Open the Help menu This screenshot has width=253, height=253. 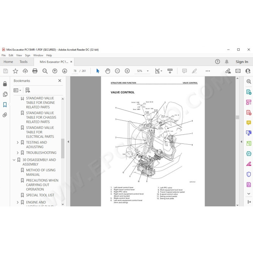tap(49, 55)
